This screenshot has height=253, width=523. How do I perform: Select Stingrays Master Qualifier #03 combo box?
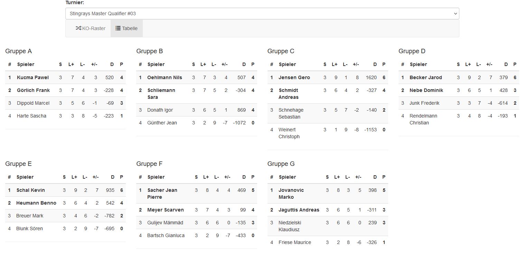point(262,13)
